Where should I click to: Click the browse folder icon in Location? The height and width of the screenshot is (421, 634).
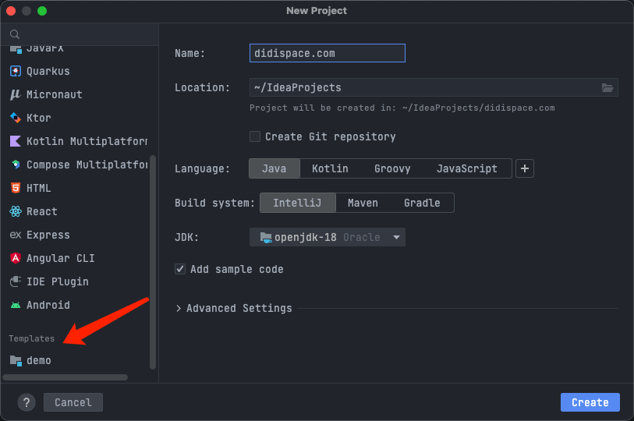[x=607, y=87]
